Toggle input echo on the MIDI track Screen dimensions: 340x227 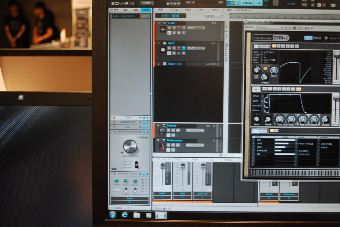click(x=183, y=48)
